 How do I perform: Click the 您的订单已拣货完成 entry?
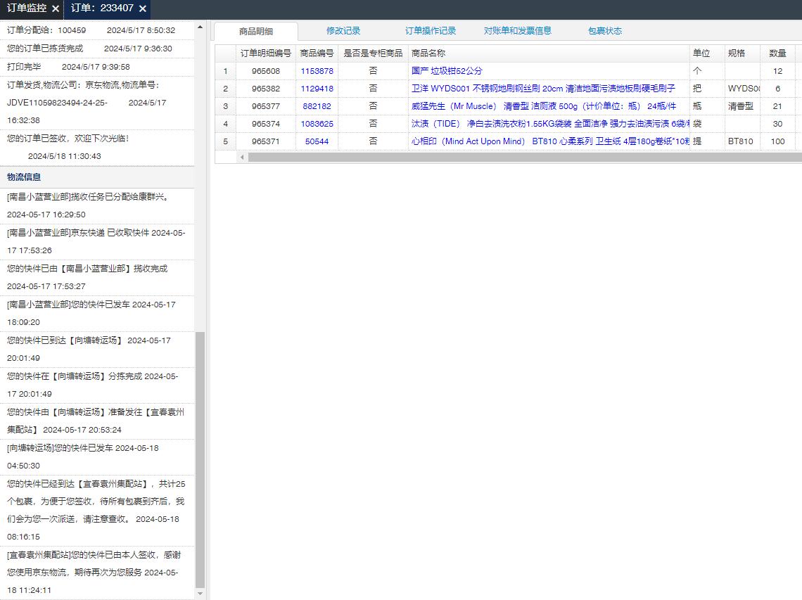[97, 49]
